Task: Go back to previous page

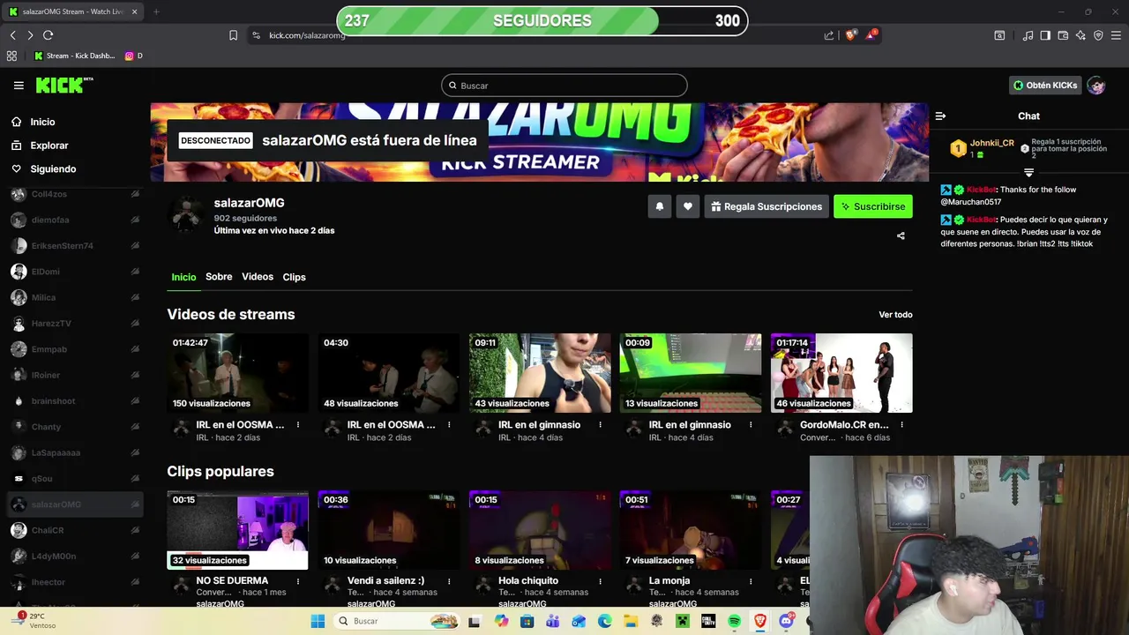Action: tap(12, 35)
